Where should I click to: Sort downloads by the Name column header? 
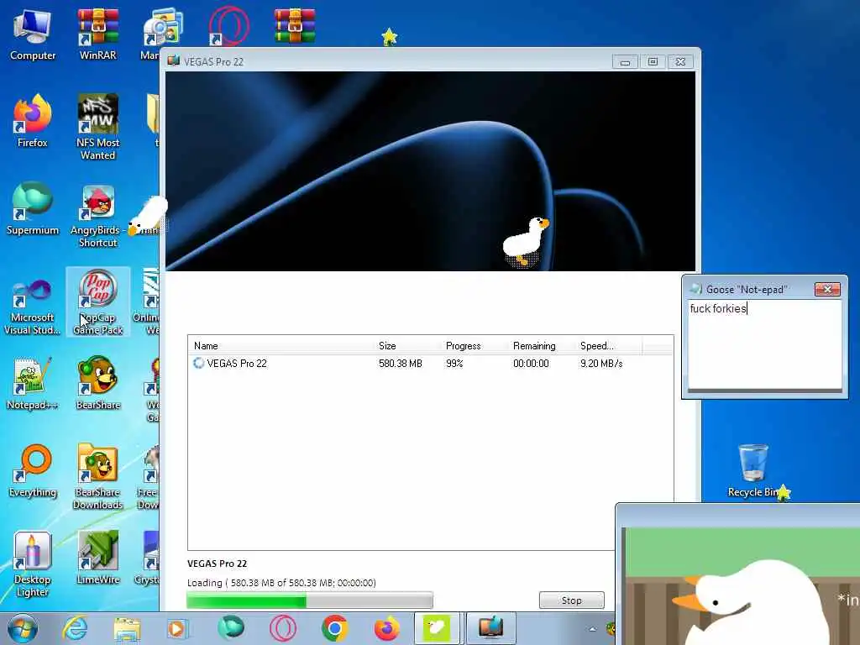281,345
